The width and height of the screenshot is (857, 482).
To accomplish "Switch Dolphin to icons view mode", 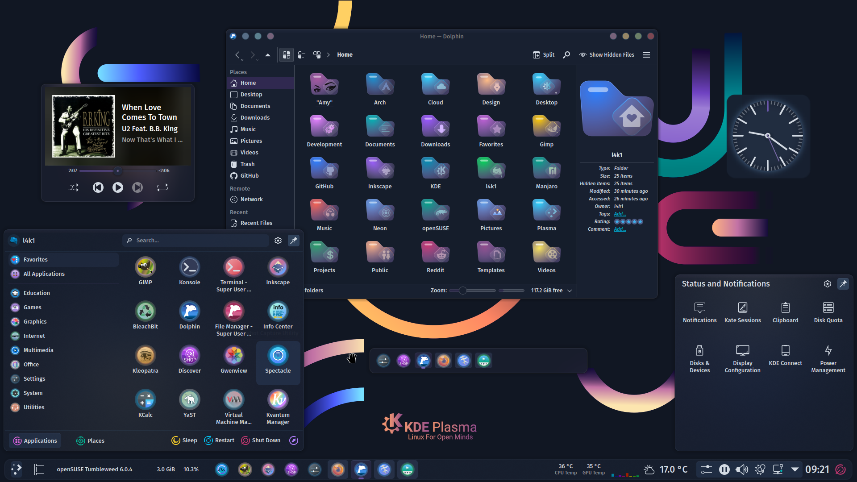I will [x=287, y=55].
